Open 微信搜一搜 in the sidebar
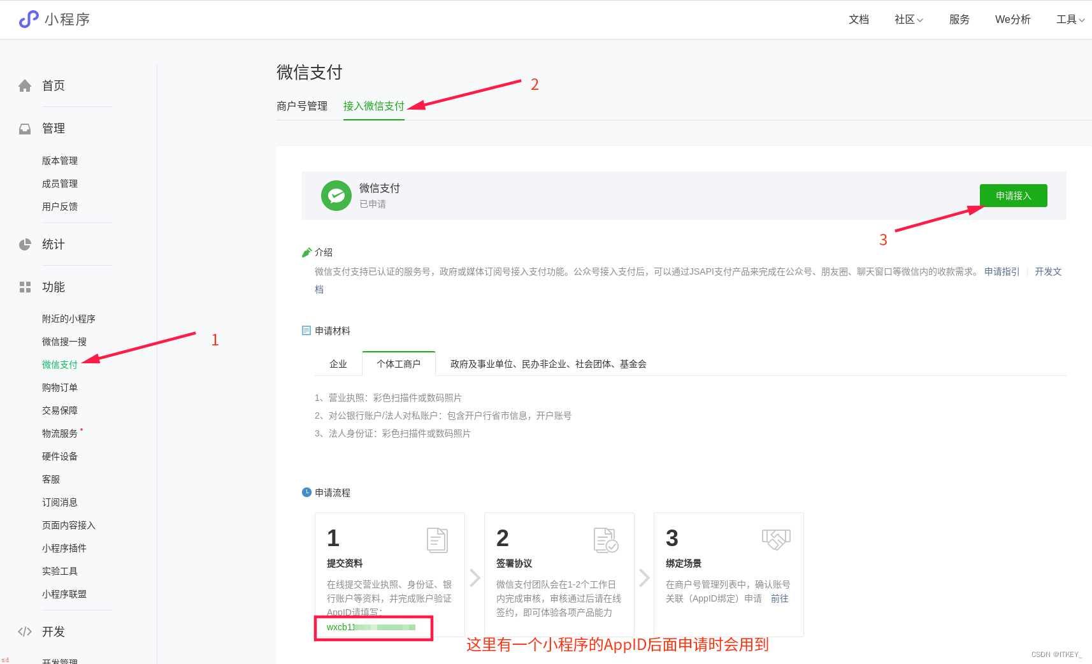This screenshot has width=1092, height=664. [x=64, y=342]
